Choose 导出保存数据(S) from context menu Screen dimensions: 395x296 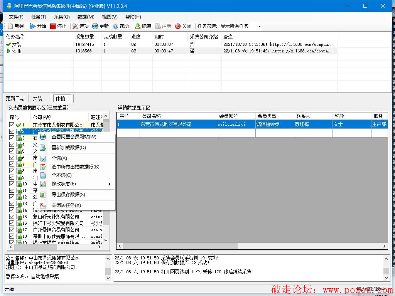click(x=68, y=195)
